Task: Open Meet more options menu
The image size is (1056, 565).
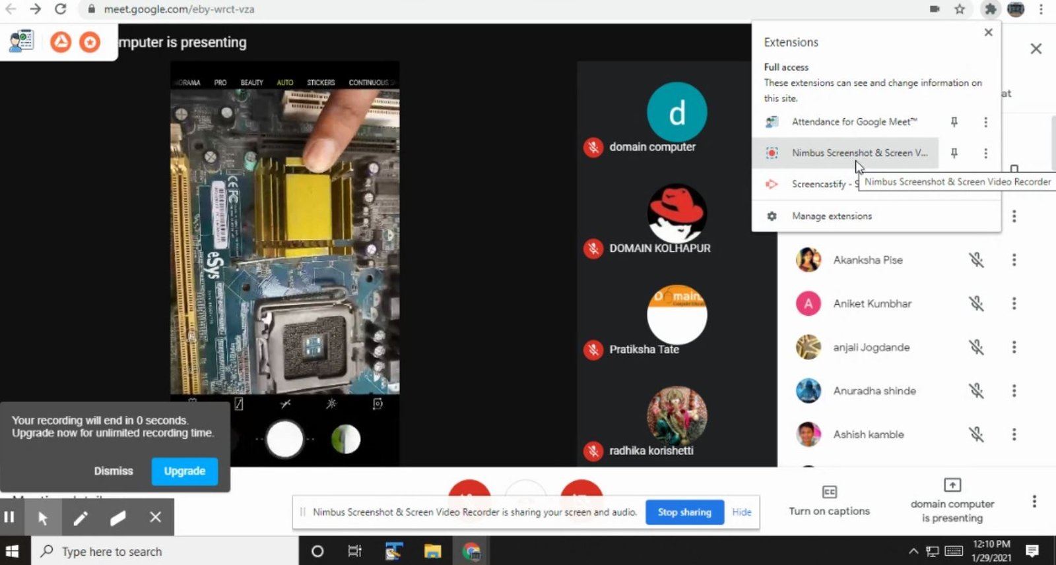Action: coord(1034,502)
